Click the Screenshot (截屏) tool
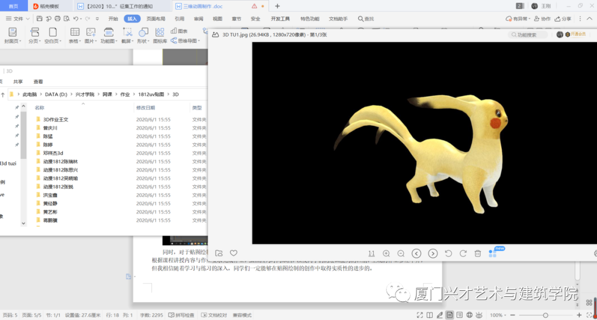 click(127, 36)
